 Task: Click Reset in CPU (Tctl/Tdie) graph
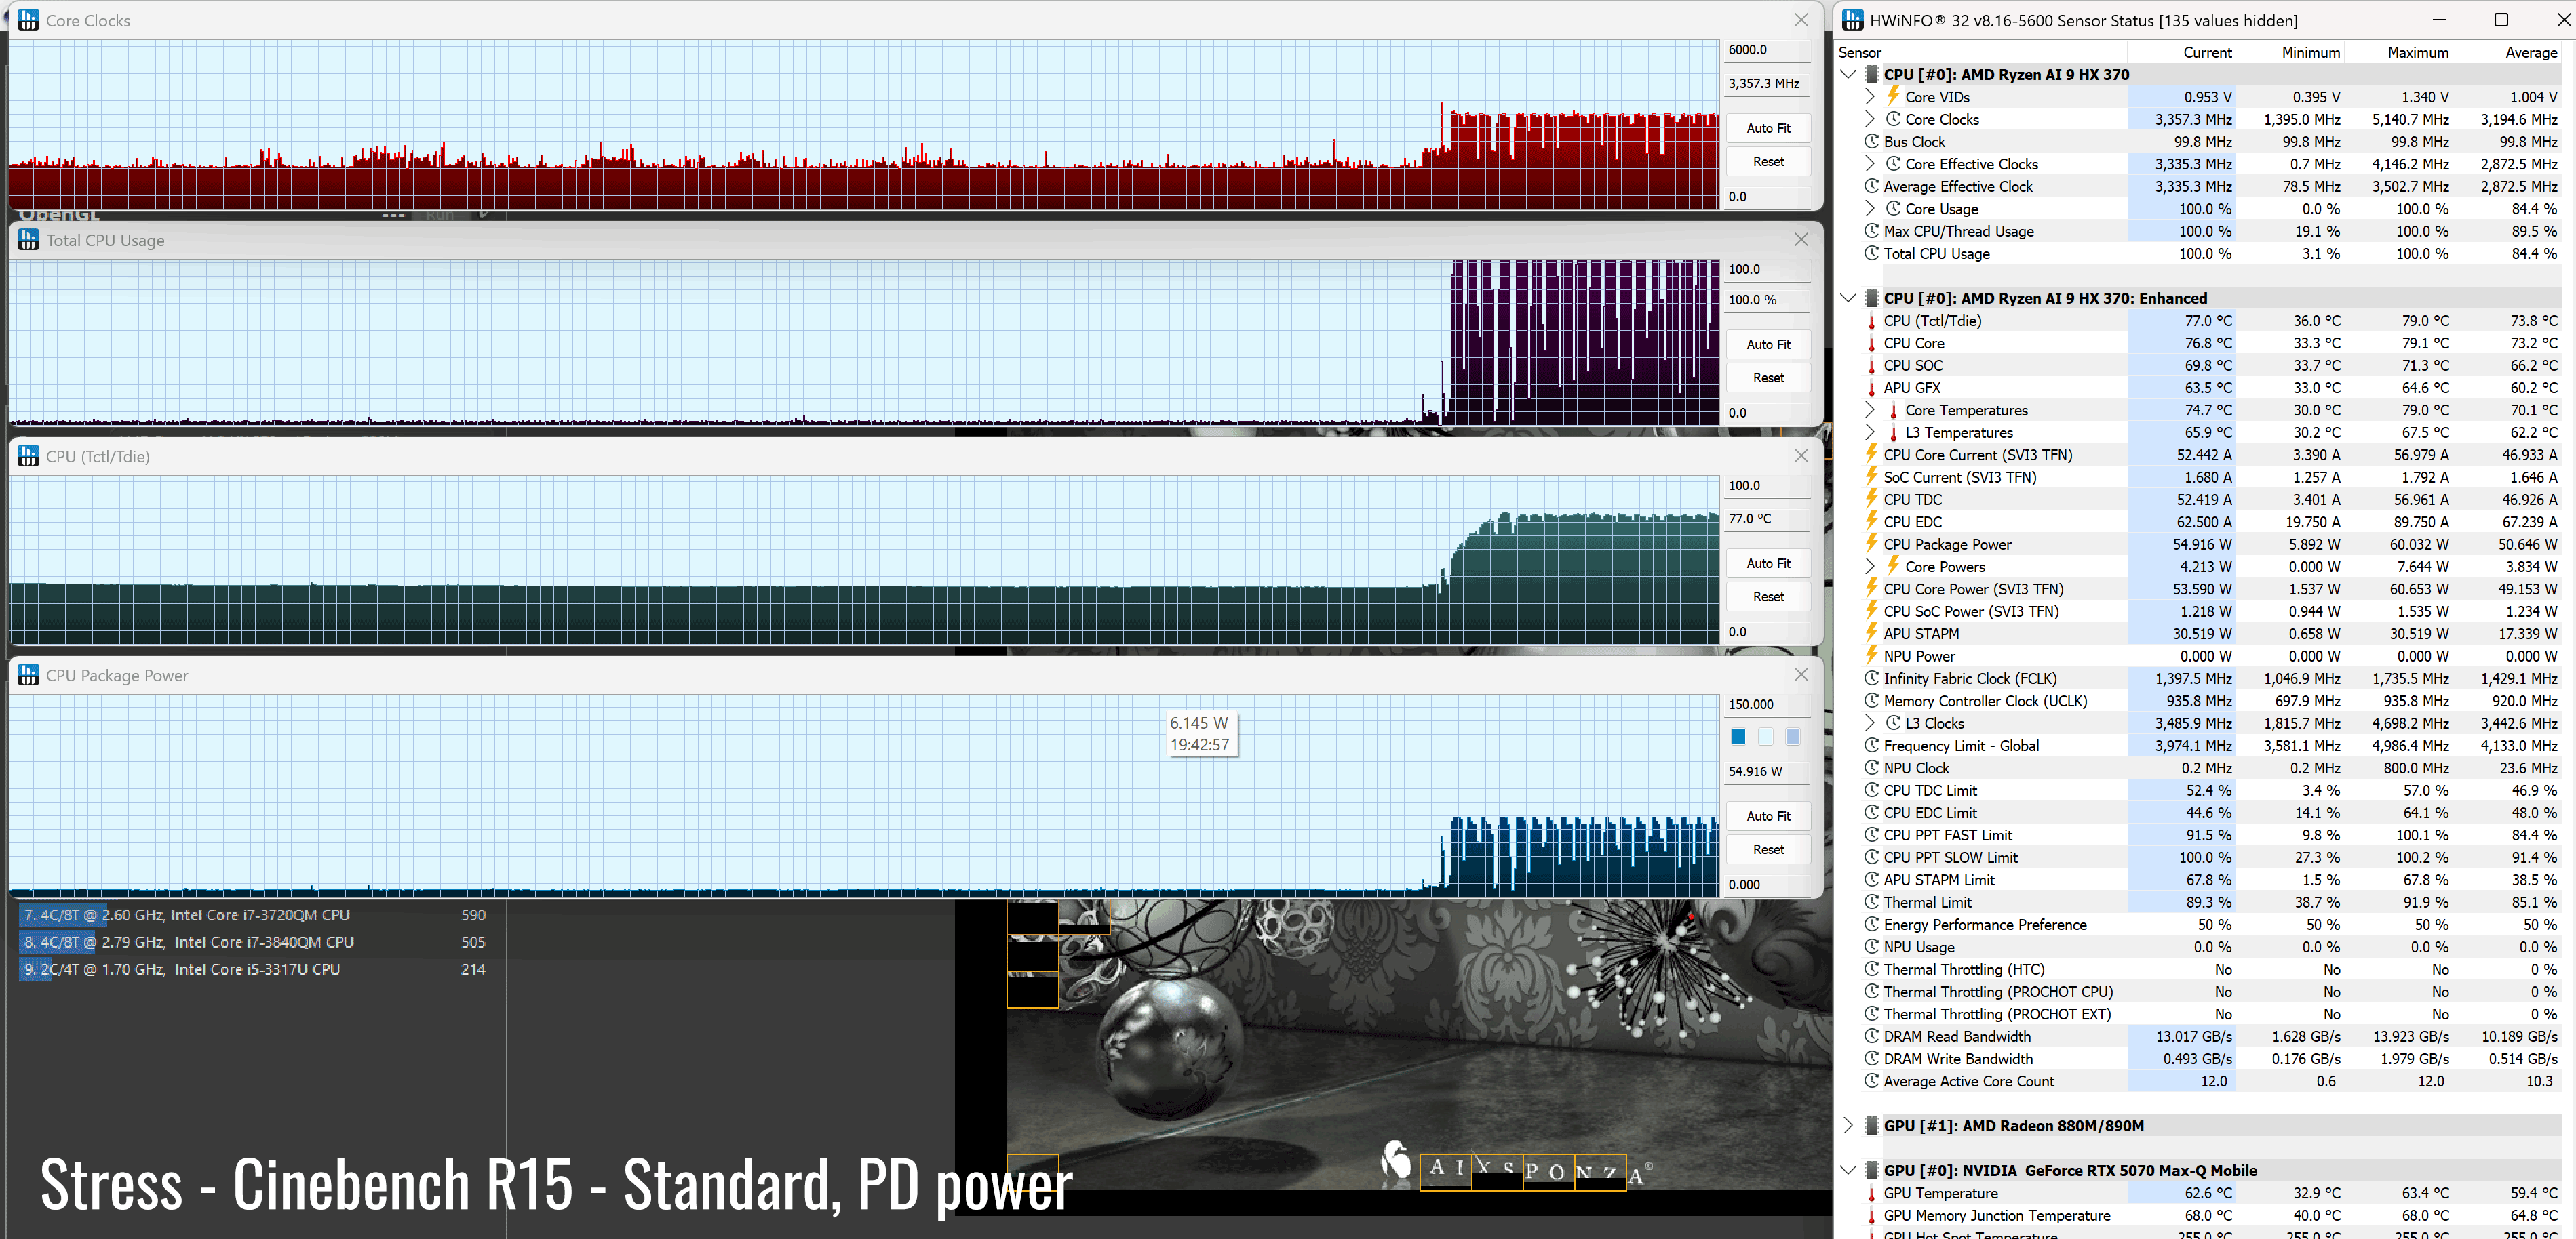coord(1768,596)
